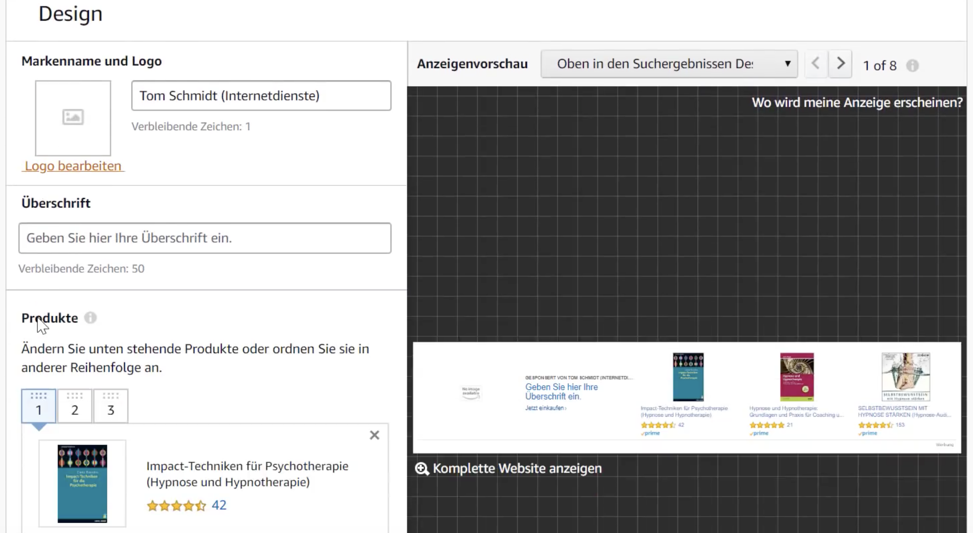Click Impact-Techniken book cover thumbnail in product card
The width and height of the screenshot is (973, 533).
[x=82, y=483]
